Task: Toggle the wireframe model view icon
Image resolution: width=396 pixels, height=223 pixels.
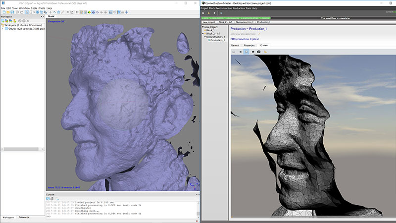Action: (97, 12)
